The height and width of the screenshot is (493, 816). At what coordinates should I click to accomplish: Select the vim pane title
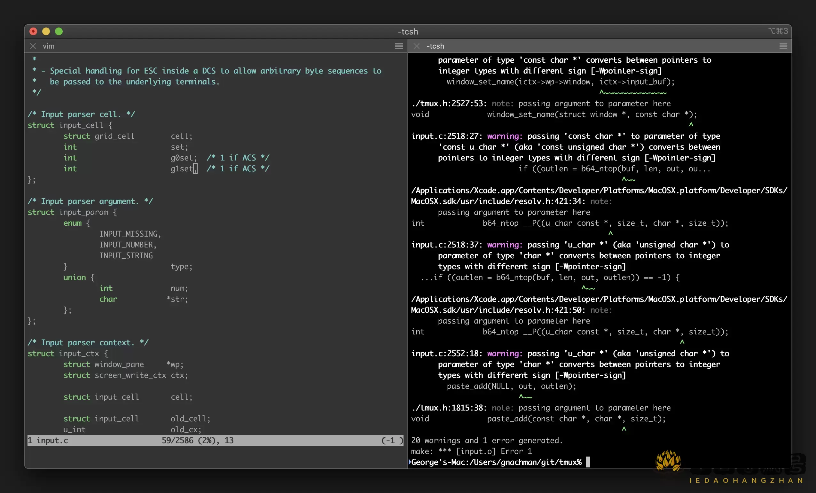point(48,46)
